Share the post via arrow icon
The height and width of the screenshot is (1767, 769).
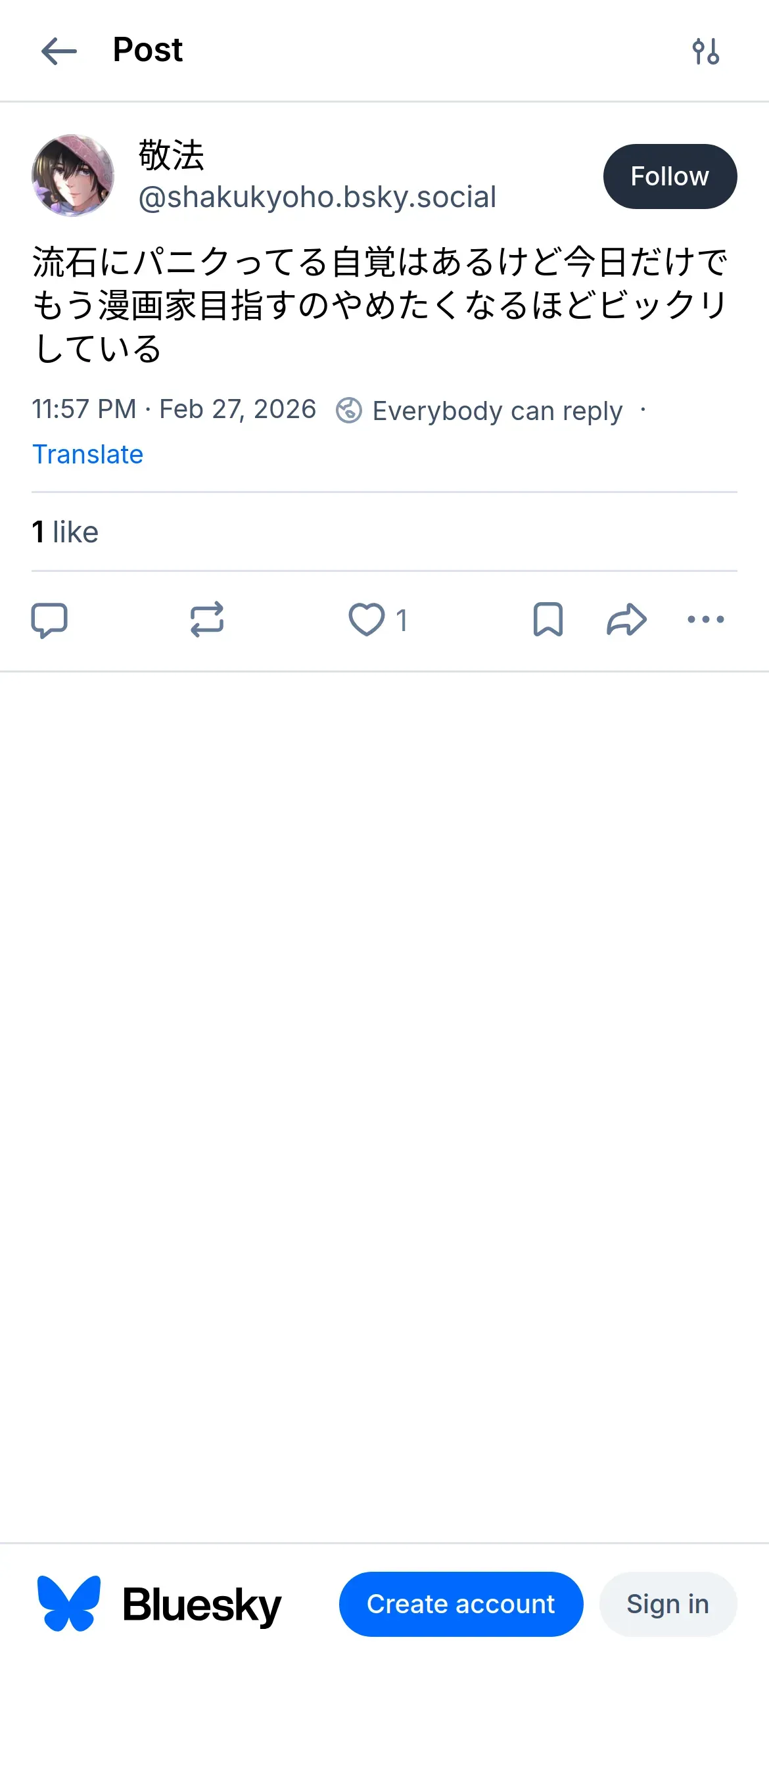[626, 620]
